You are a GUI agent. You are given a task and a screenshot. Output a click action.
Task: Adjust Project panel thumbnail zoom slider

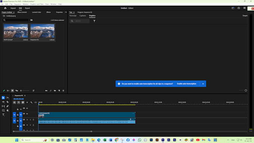coord(25,91)
